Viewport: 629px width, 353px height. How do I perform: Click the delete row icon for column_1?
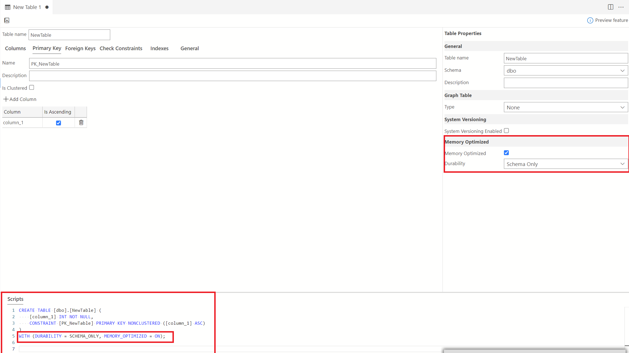(x=81, y=122)
